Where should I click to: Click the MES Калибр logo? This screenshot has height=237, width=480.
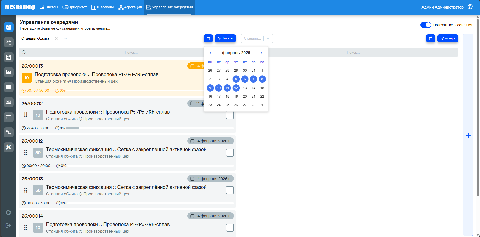click(20, 7)
